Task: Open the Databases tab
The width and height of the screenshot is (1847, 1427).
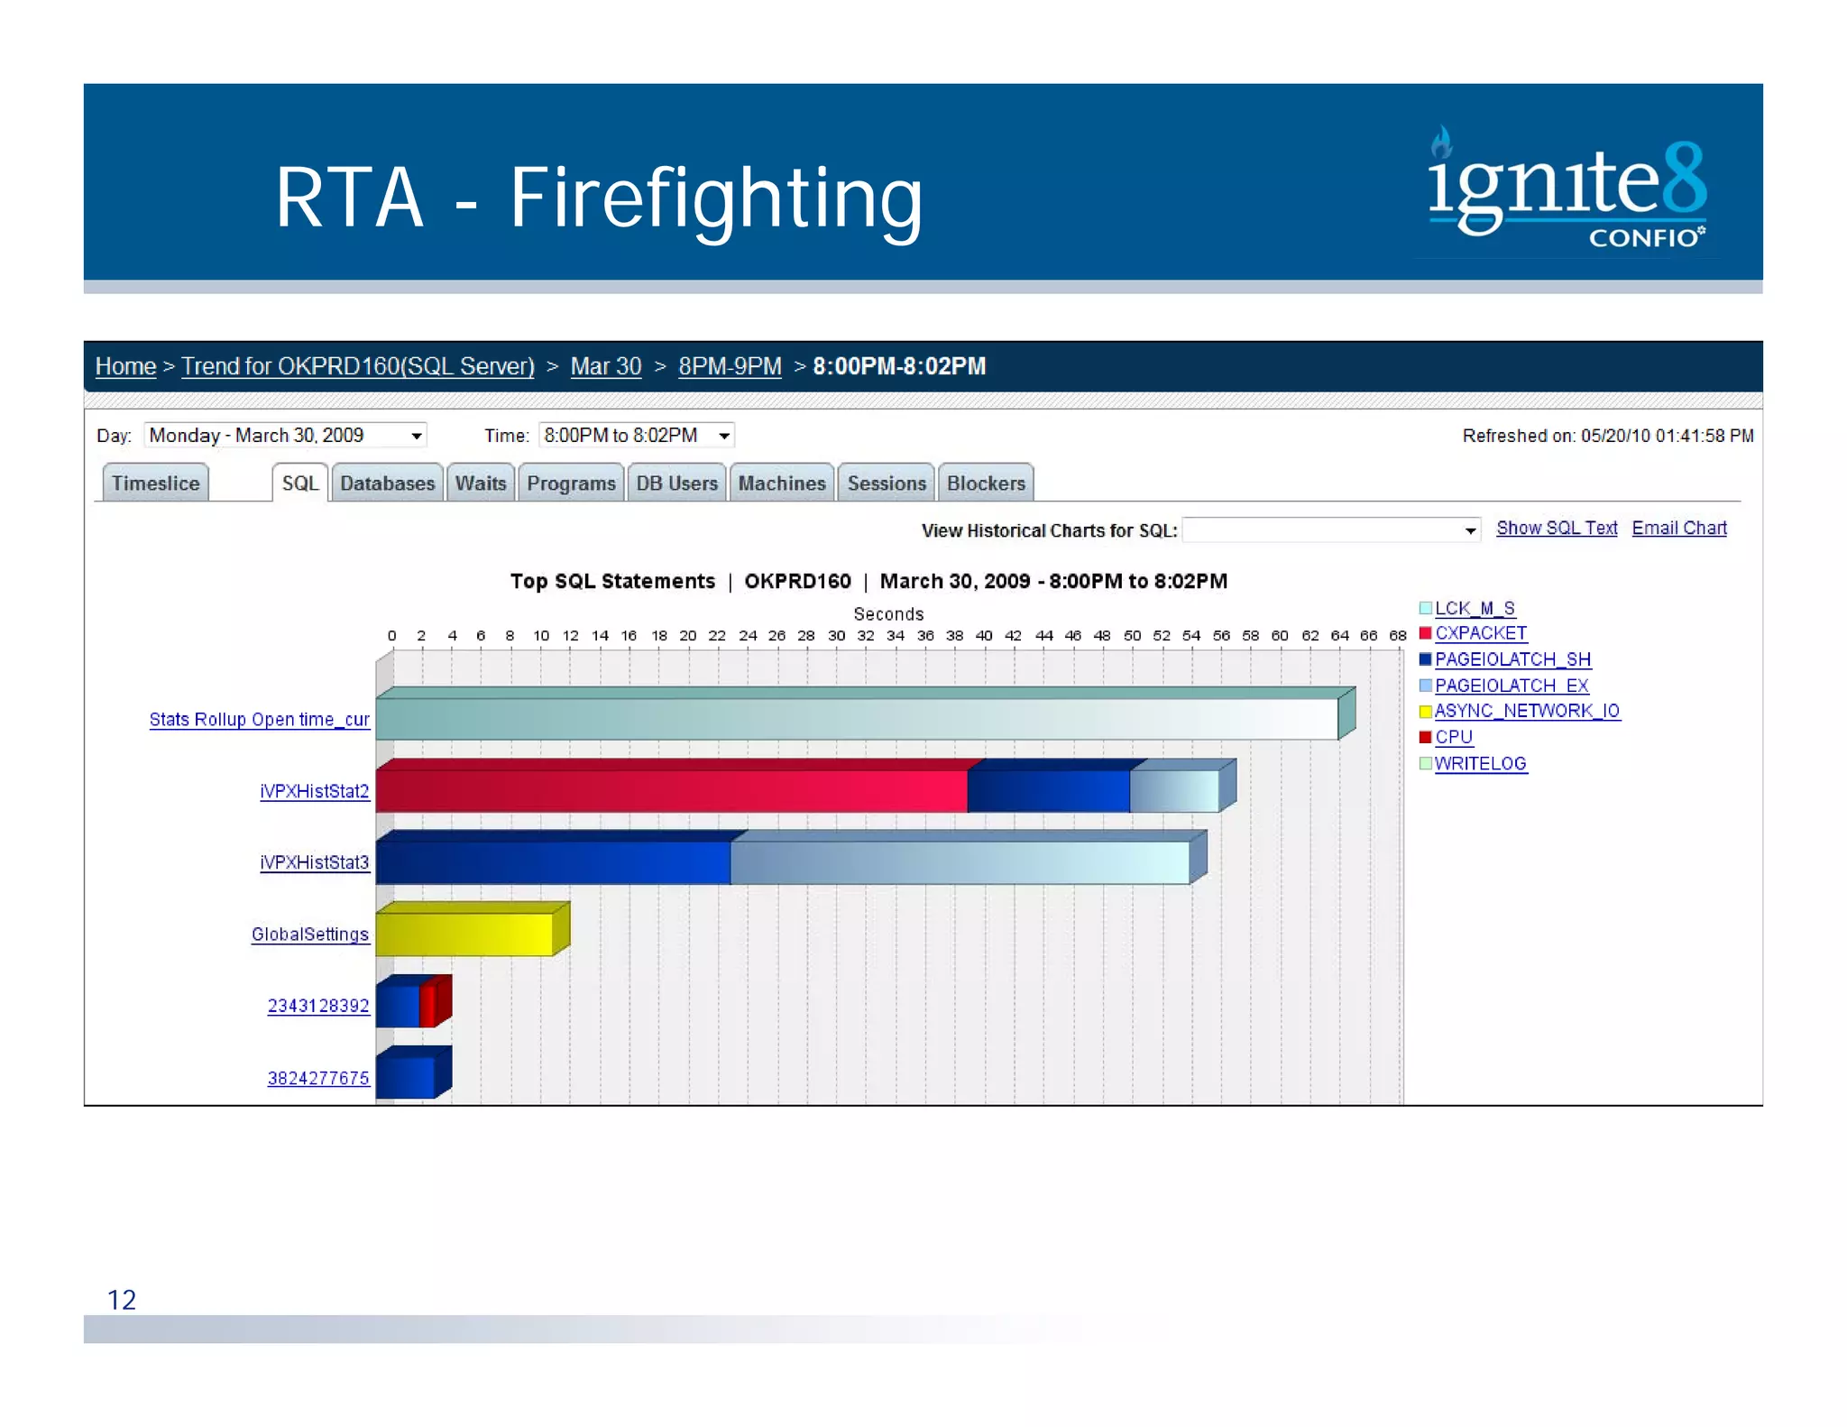Action: tap(387, 483)
